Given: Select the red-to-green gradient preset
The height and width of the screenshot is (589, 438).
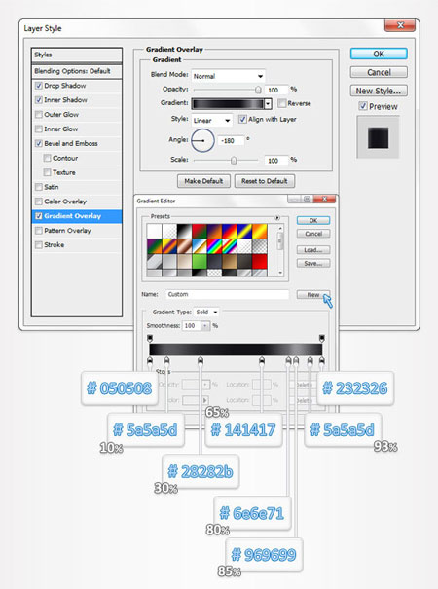Looking at the screenshot, I should click(200, 232).
